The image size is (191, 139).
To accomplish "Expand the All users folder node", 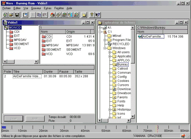I will coord(110,52).
